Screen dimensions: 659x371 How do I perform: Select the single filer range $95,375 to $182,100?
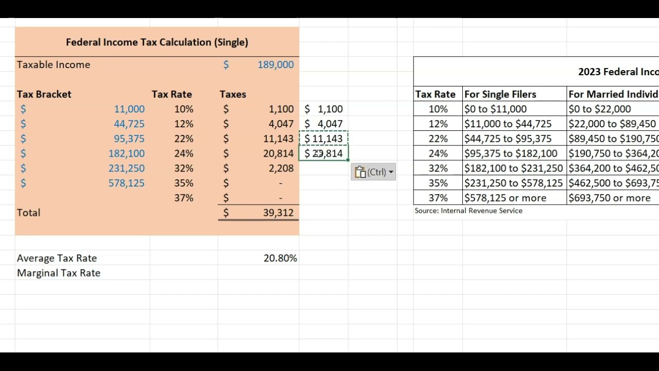pos(514,154)
